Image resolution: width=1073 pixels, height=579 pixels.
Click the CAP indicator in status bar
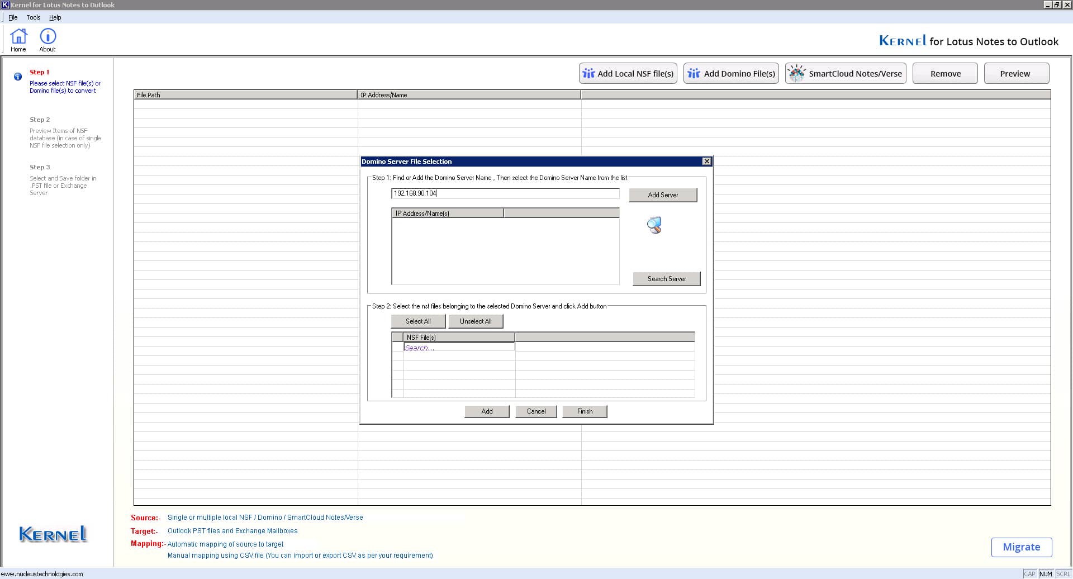pyautogui.click(x=1029, y=574)
